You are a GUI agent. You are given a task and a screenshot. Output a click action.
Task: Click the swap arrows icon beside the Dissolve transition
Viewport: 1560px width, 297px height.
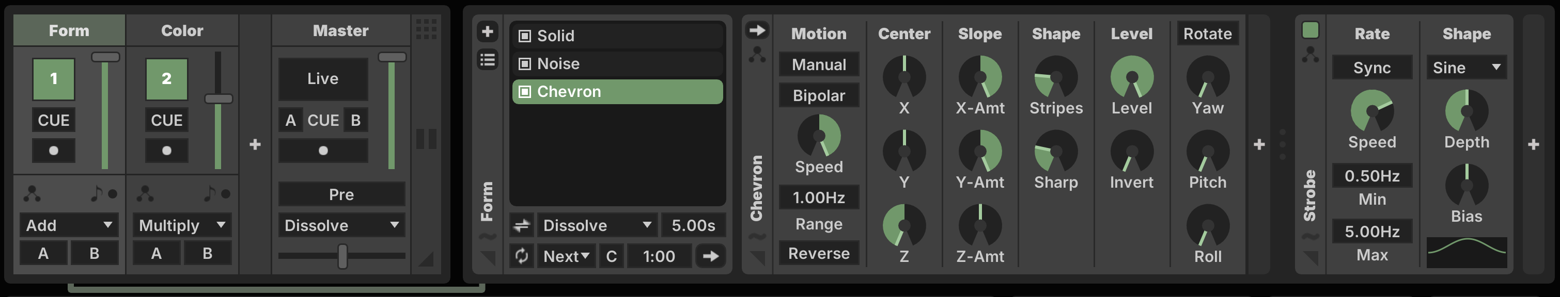point(521,226)
